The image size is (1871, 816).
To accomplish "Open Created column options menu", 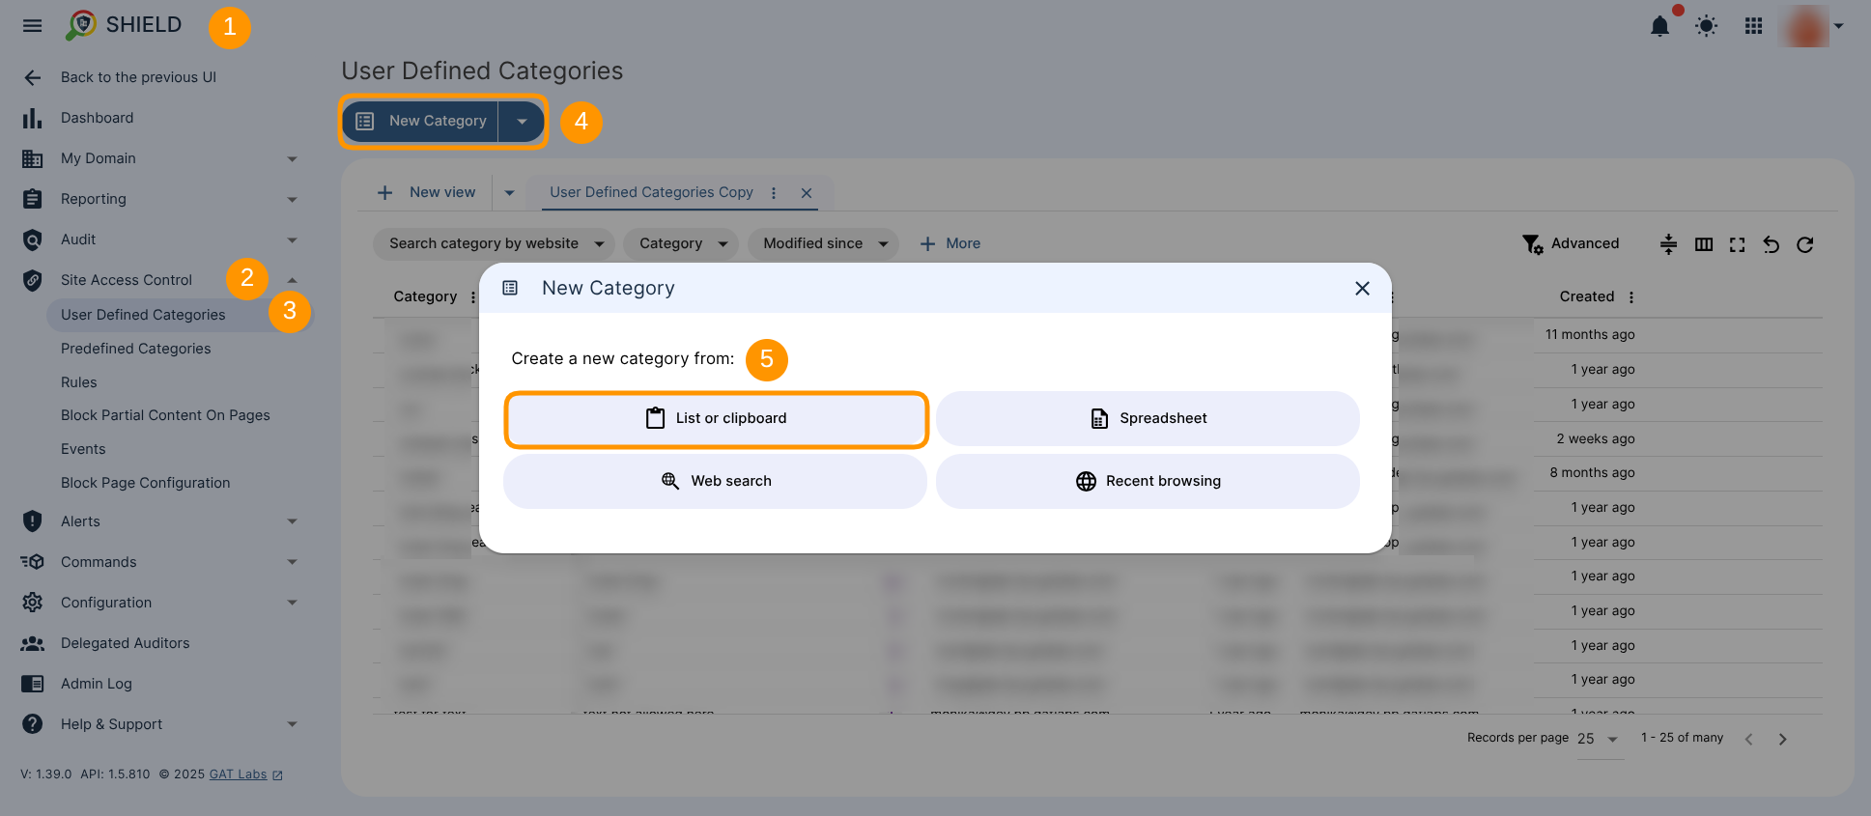I will click(x=1631, y=297).
